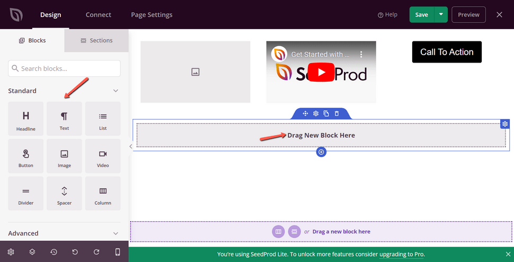Switch to mobile preview icon
The image size is (514, 262).
[118, 252]
